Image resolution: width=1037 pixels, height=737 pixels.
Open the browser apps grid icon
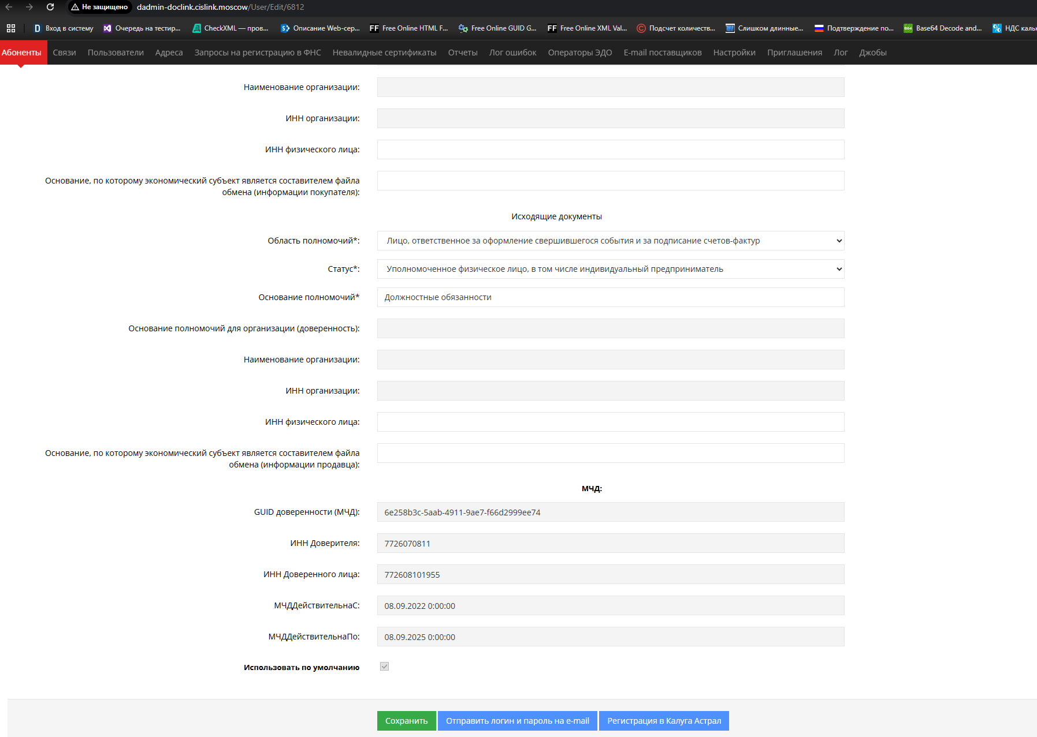[x=11, y=28]
